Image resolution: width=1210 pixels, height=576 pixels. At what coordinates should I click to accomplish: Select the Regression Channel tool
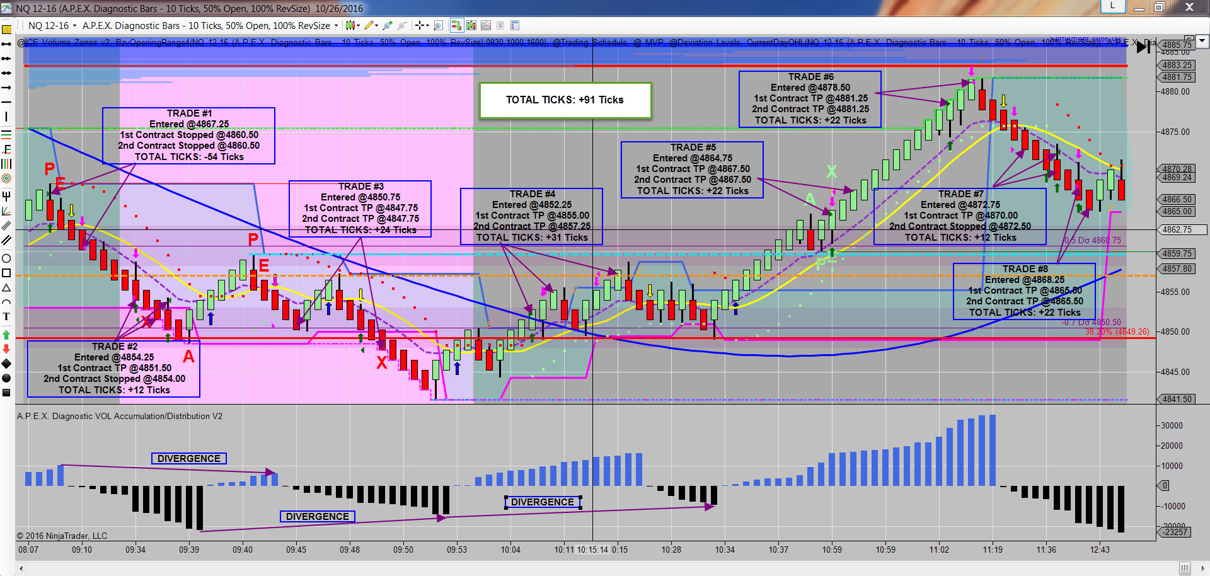click(x=6, y=225)
